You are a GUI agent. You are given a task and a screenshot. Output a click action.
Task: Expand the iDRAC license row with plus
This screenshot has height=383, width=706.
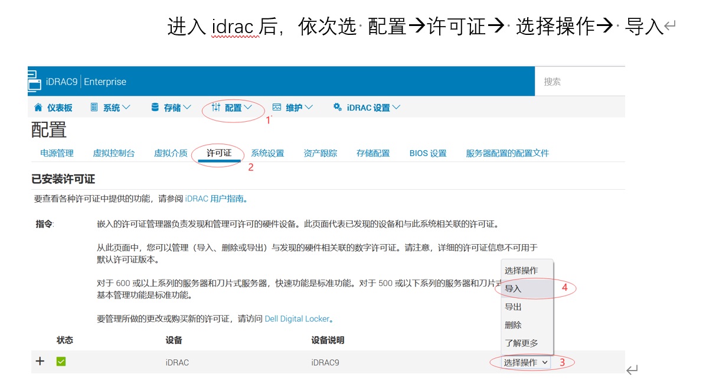[x=40, y=361]
